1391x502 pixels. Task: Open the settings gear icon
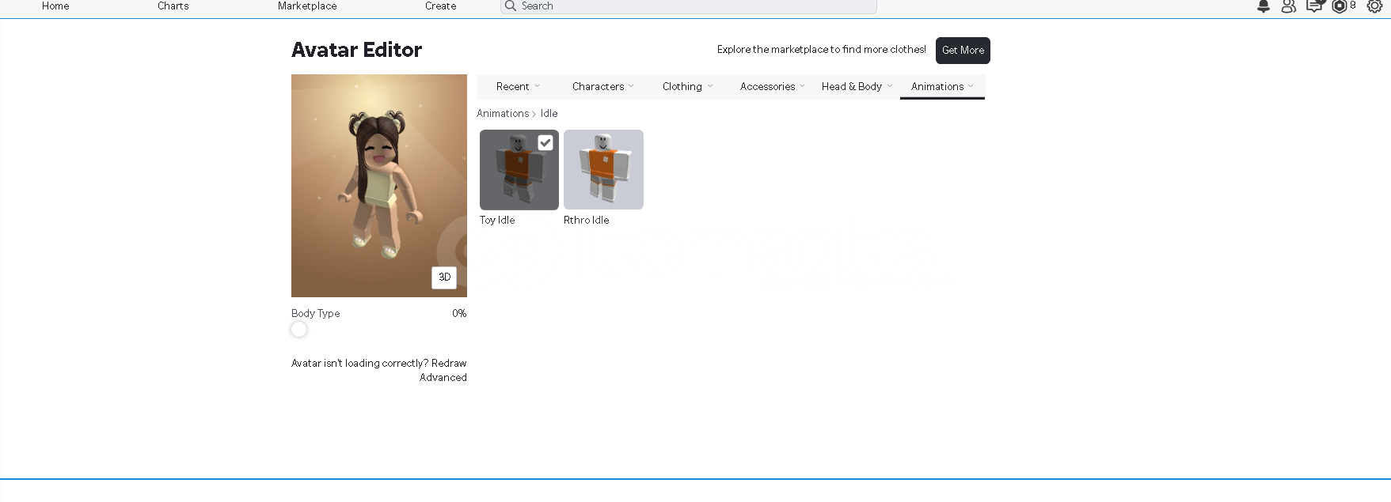click(1374, 6)
